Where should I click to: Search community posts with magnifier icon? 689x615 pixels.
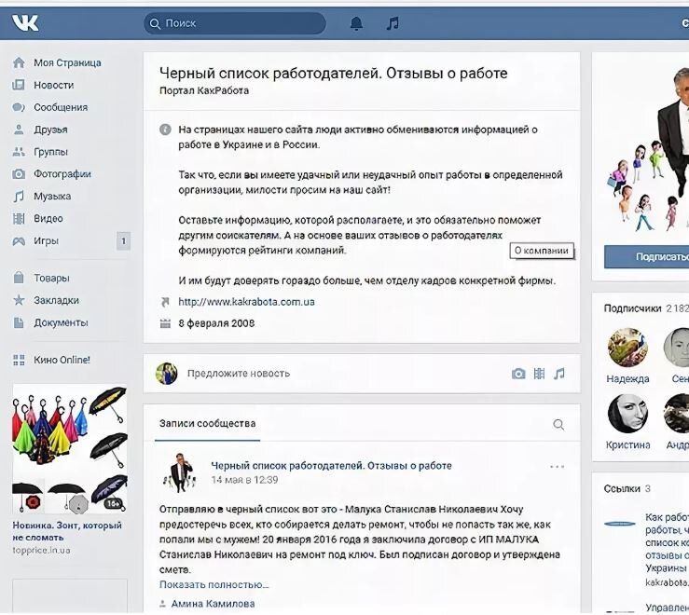coord(558,424)
